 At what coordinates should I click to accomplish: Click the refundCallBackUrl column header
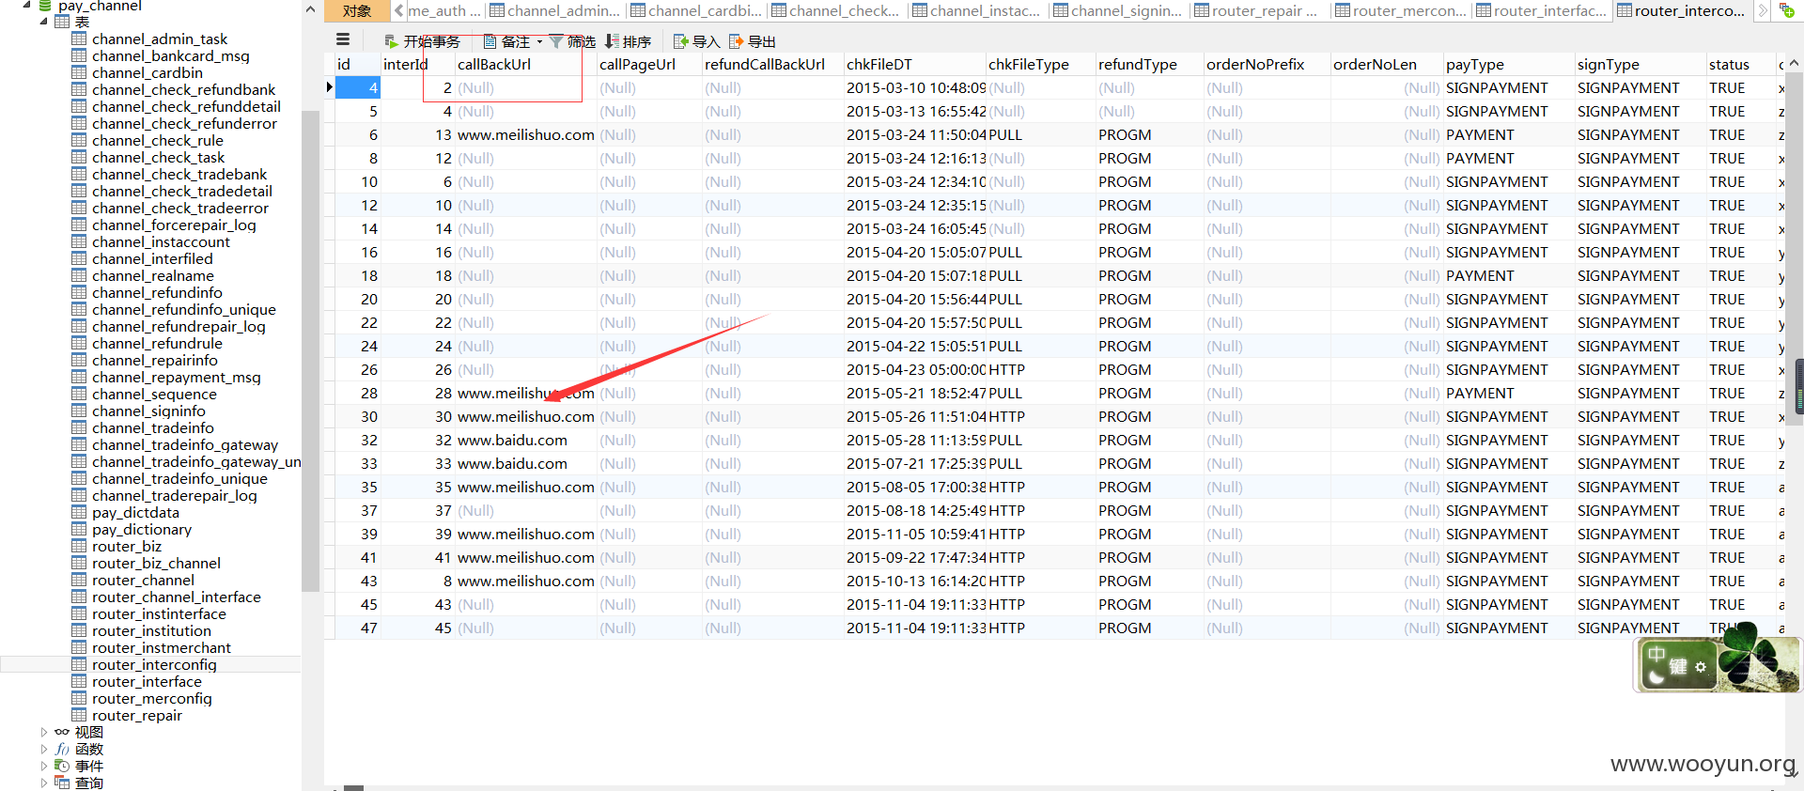pyautogui.click(x=772, y=64)
